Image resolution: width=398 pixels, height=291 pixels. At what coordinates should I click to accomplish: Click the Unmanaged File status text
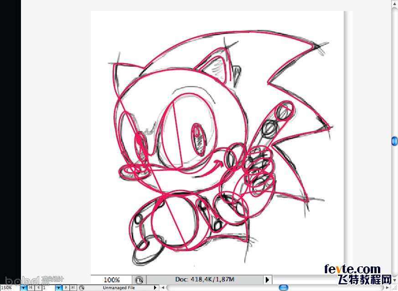pos(119,288)
